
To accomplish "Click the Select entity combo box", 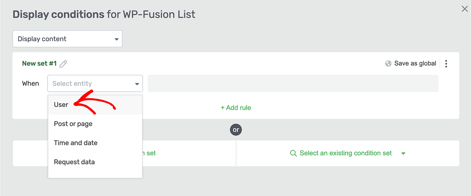I will click(x=95, y=84).
